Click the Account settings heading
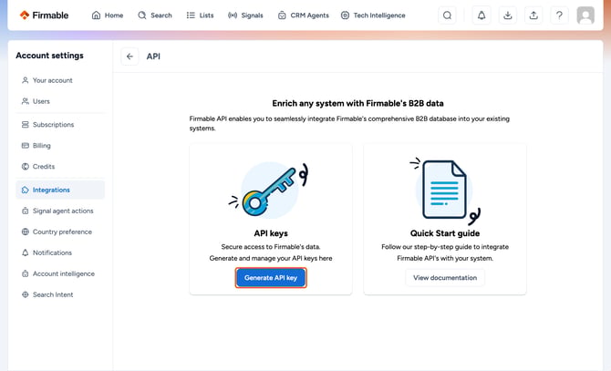The height and width of the screenshot is (371, 611). click(49, 56)
